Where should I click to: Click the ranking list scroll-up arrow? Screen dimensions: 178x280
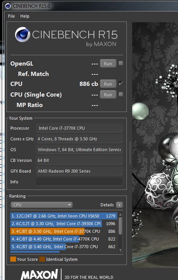point(120,215)
